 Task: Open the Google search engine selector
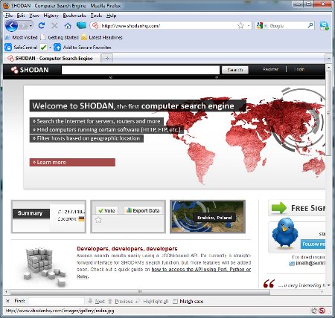click(x=261, y=25)
